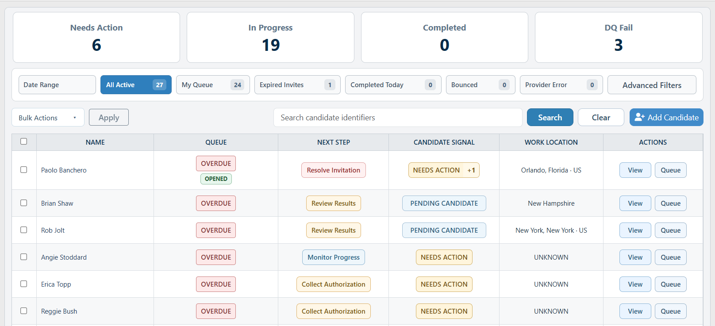Queue Erica Topp

pos(671,284)
